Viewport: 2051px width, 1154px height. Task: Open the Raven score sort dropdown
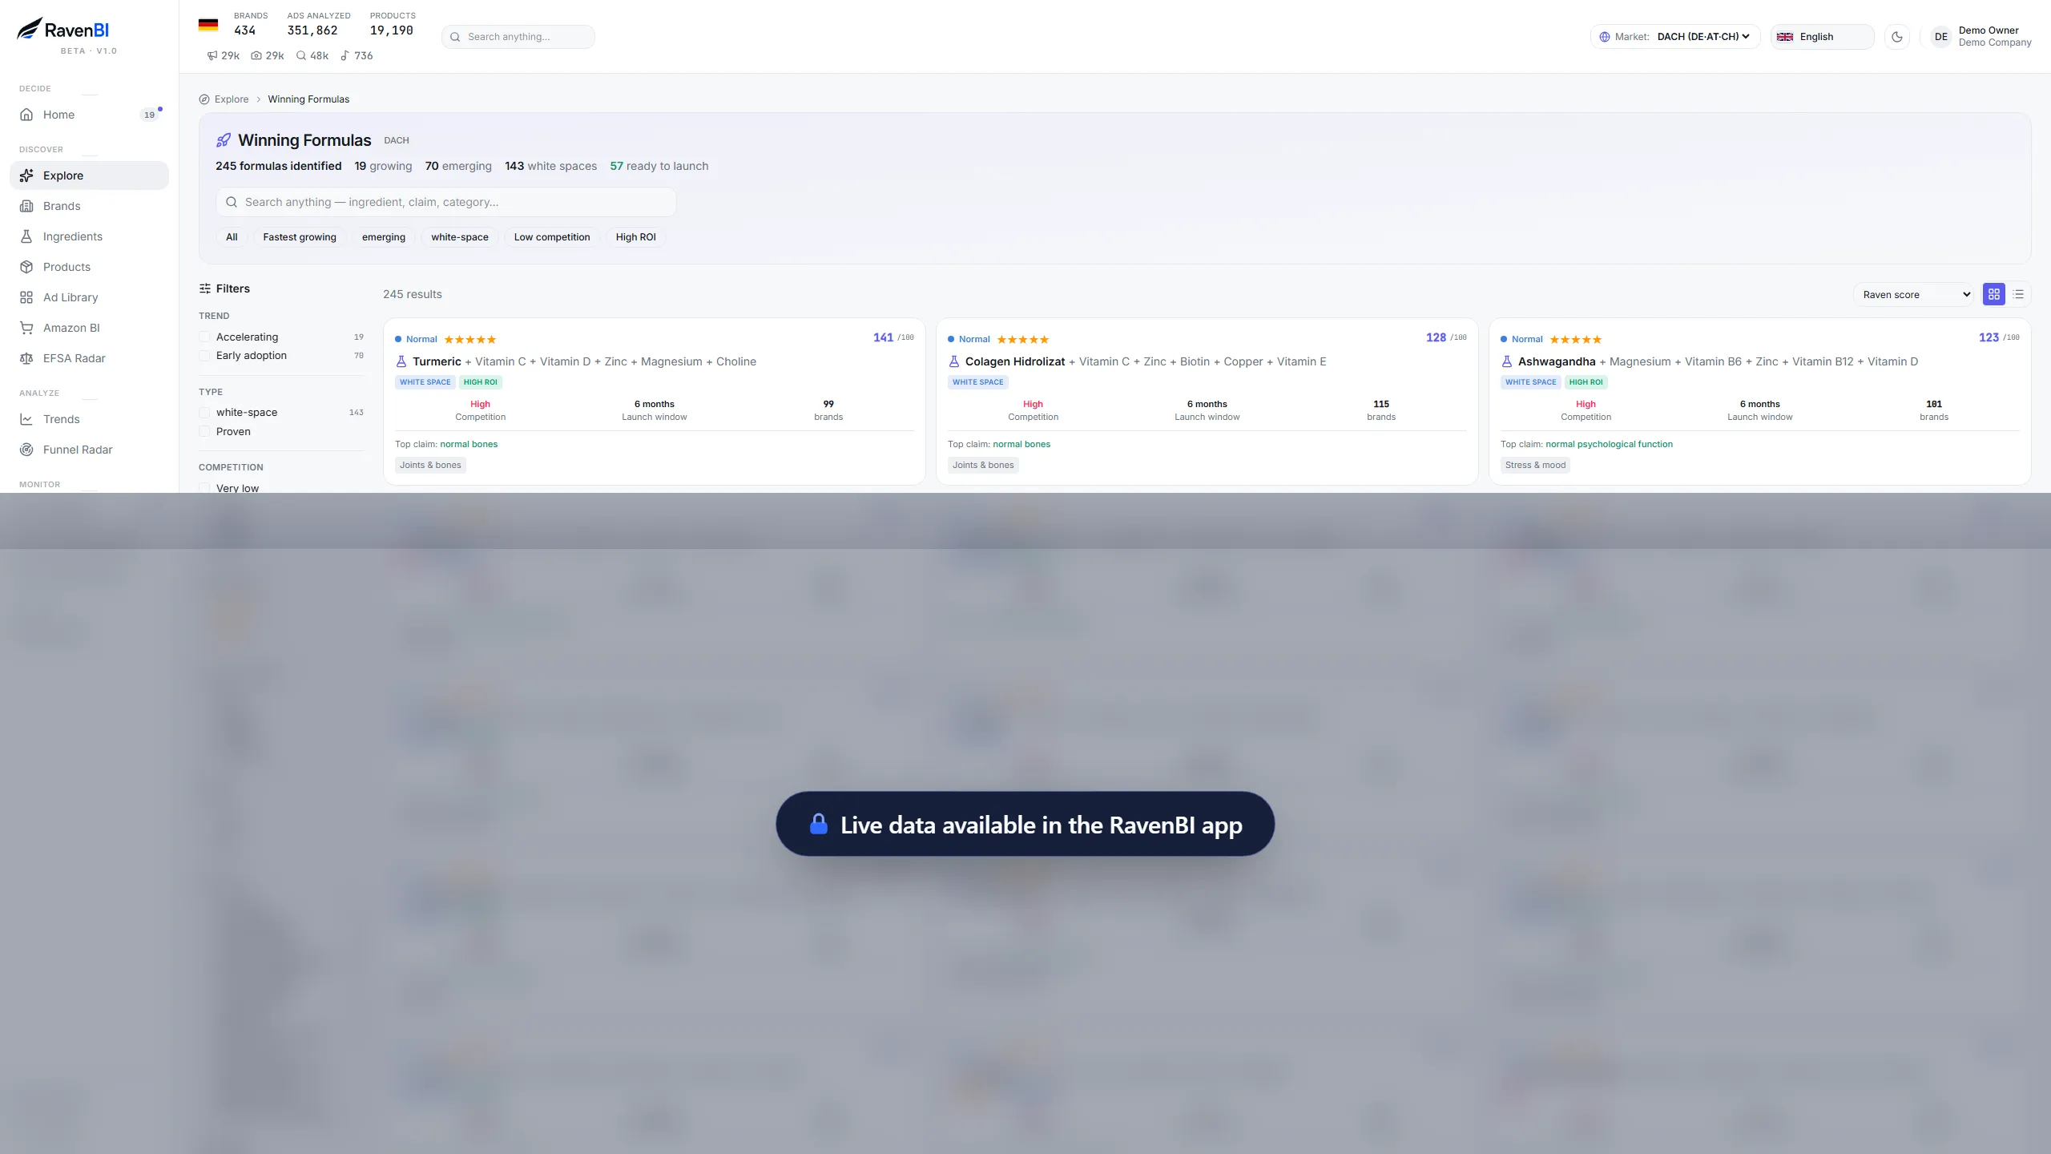click(x=1914, y=294)
